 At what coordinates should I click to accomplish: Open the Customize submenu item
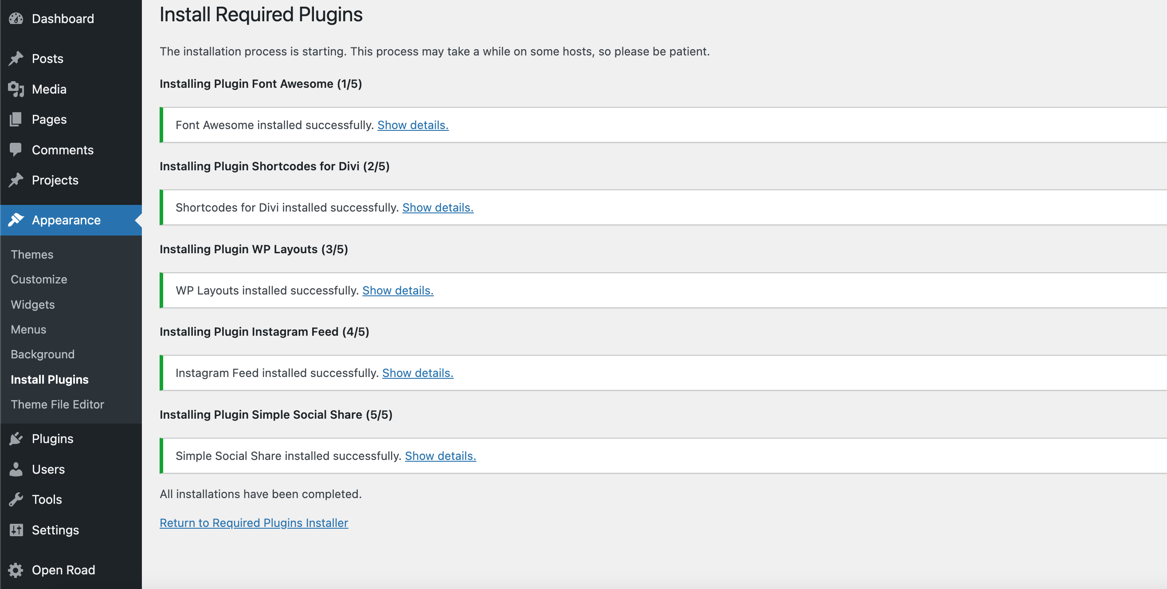pyautogui.click(x=39, y=279)
